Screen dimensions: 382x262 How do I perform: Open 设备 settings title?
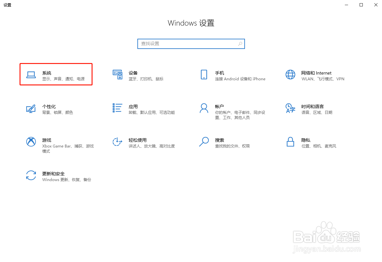pyautogui.click(x=133, y=73)
